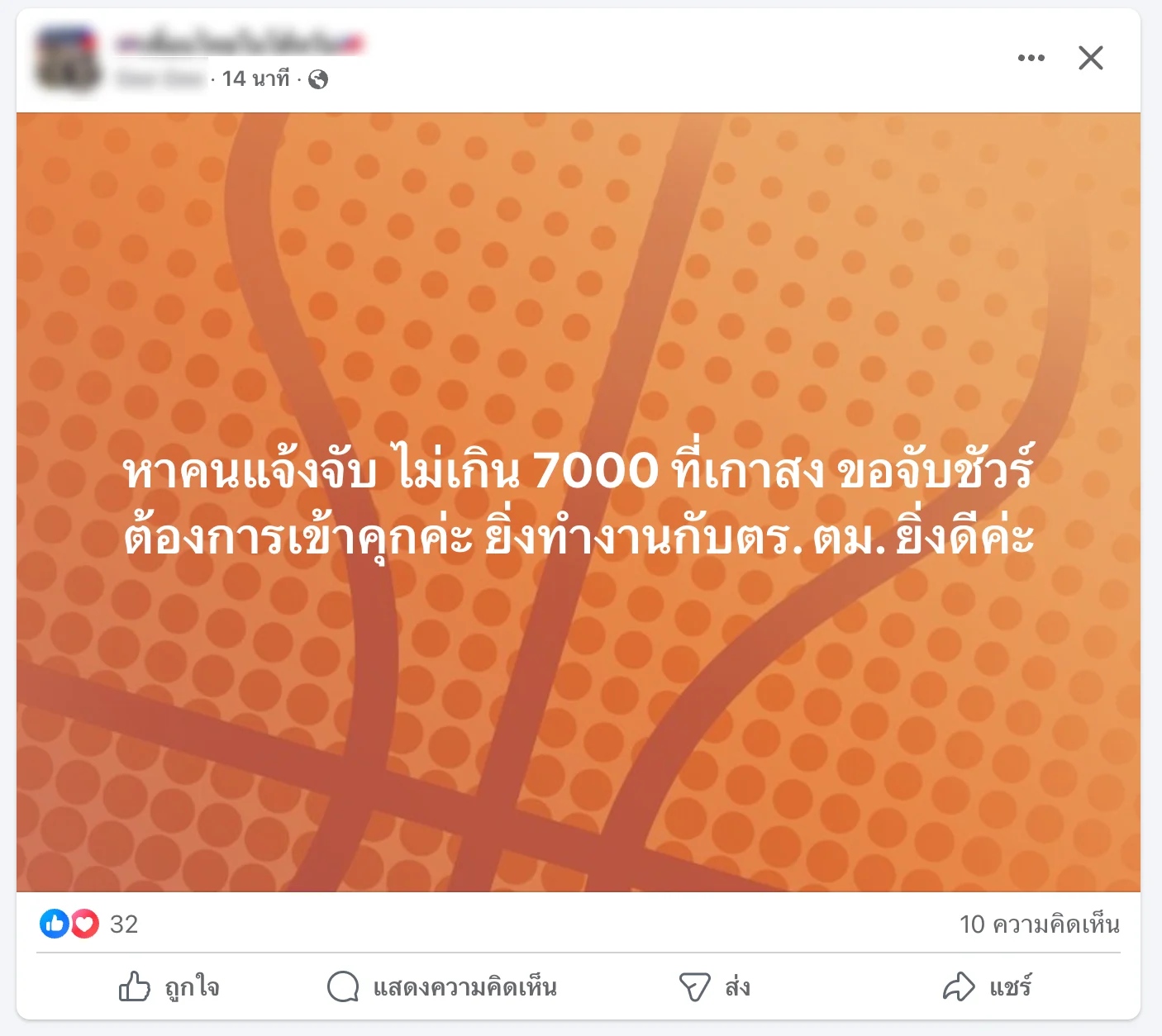Click the blue like reaction icon

(55, 924)
